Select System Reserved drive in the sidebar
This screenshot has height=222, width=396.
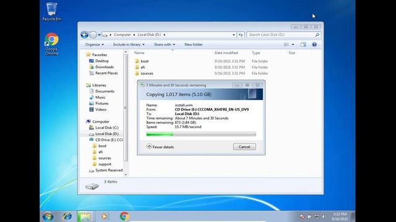(106, 170)
